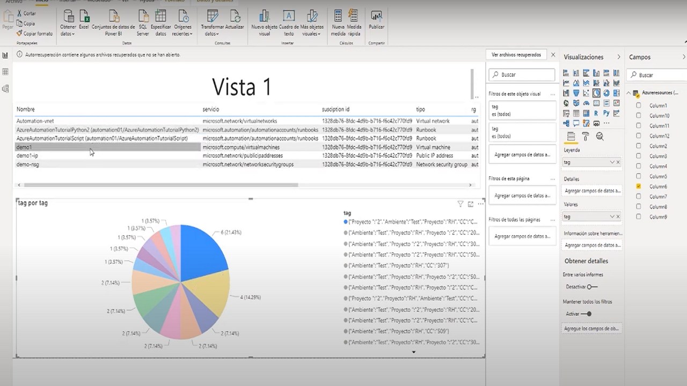Open more options for Filtros de todas las páginas
The width and height of the screenshot is (687, 386).
coord(552,220)
